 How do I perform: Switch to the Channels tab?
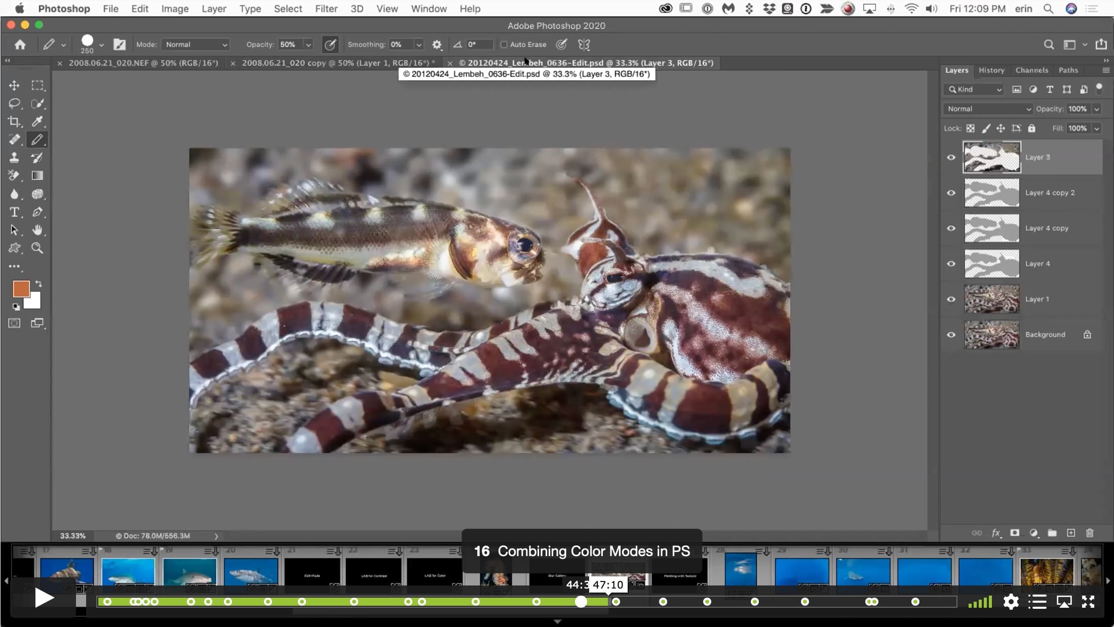[1031, 70]
